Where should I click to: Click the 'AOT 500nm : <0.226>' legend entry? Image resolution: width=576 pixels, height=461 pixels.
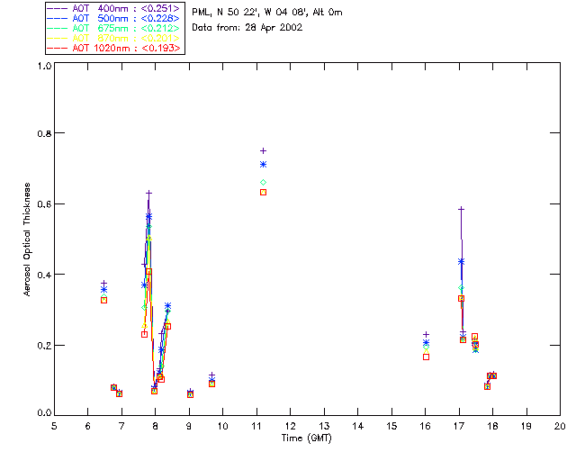click(x=113, y=18)
